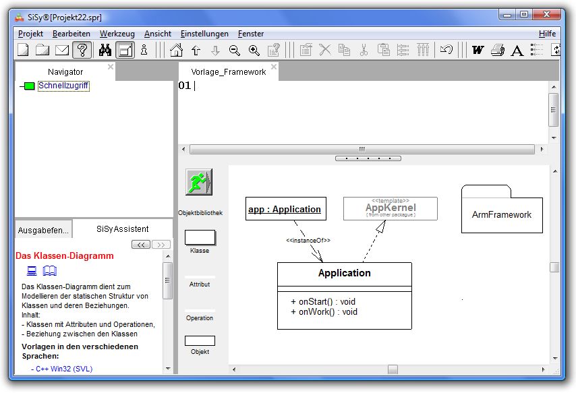Click the open book icon in assistant
This screenshot has width=576, height=393.
click(x=50, y=271)
